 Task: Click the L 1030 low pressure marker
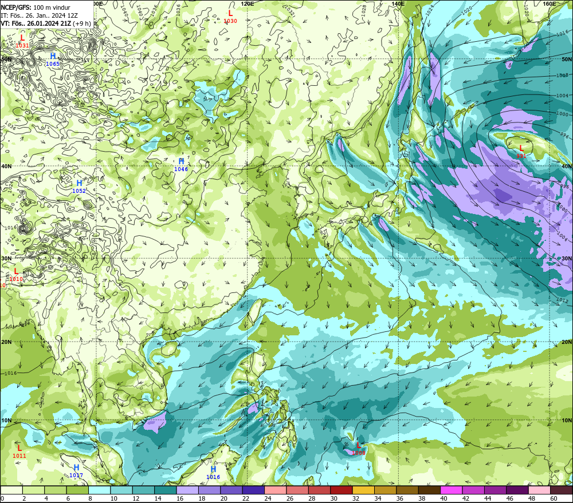click(230, 17)
